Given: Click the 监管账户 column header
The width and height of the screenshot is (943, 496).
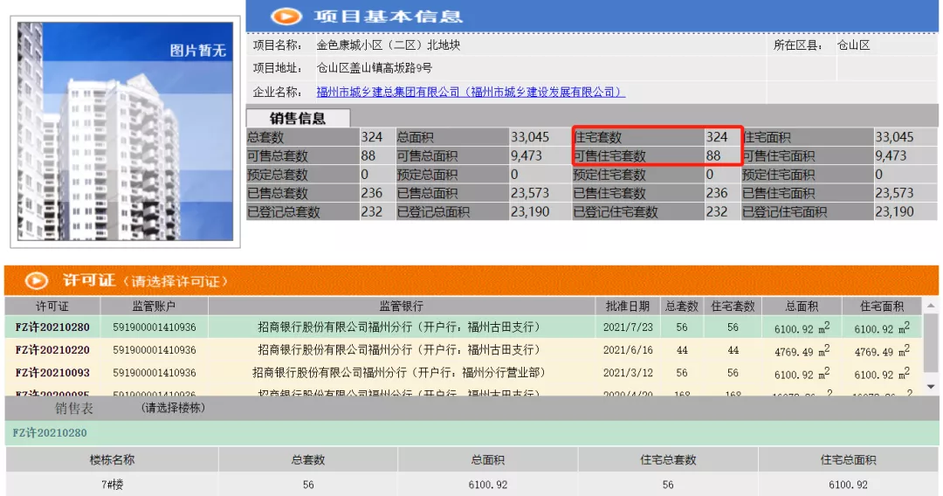Looking at the screenshot, I should [154, 306].
